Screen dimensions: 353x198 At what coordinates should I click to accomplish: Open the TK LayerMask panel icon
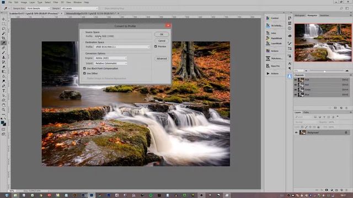click(x=268, y=43)
